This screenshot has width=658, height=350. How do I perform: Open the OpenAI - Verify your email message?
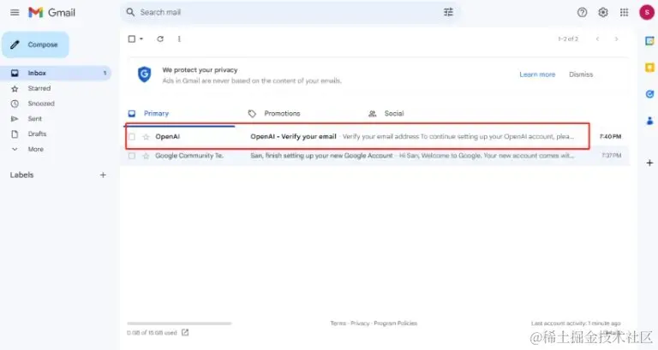click(x=293, y=136)
